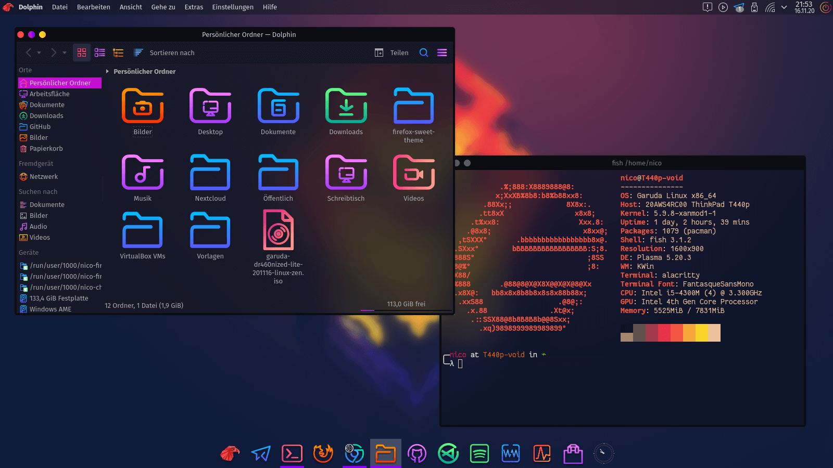Open Spotify from the taskbar
Screen dimensions: 833x468
[479, 453]
